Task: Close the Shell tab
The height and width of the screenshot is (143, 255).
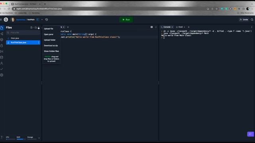Action: click(x=184, y=27)
